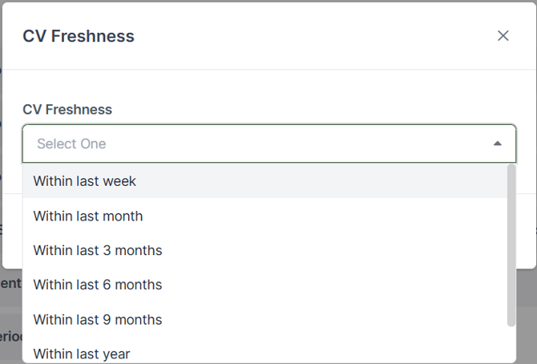Select Within last 3 months

pyautogui.click(x=98, y=250)
